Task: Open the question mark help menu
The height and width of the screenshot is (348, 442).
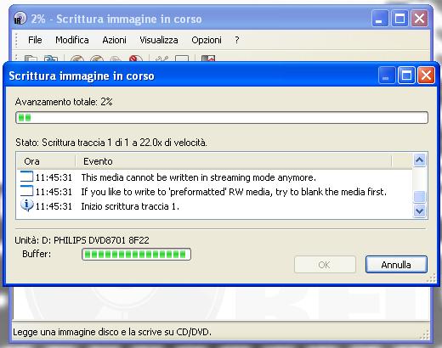Action: [237, 40]
